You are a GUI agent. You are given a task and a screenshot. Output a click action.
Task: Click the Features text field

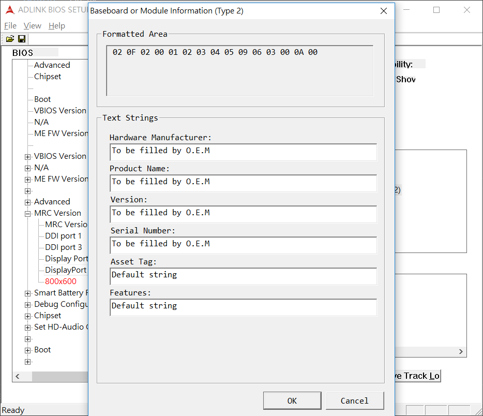pyautogui.click(x=244, y=307)
